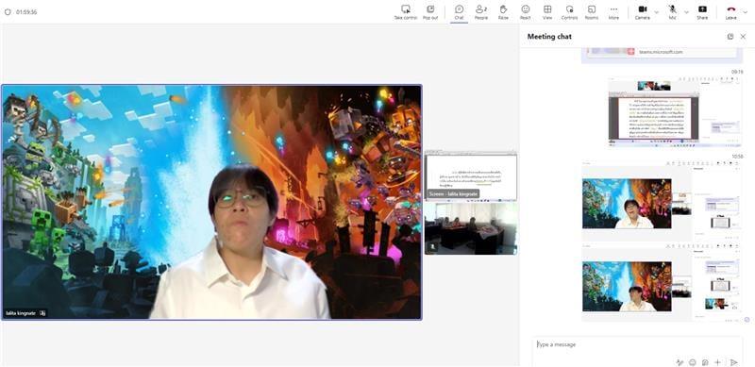Open the Chat tab in toolbar
Screen dimensions: 755x367
point(459,12)
